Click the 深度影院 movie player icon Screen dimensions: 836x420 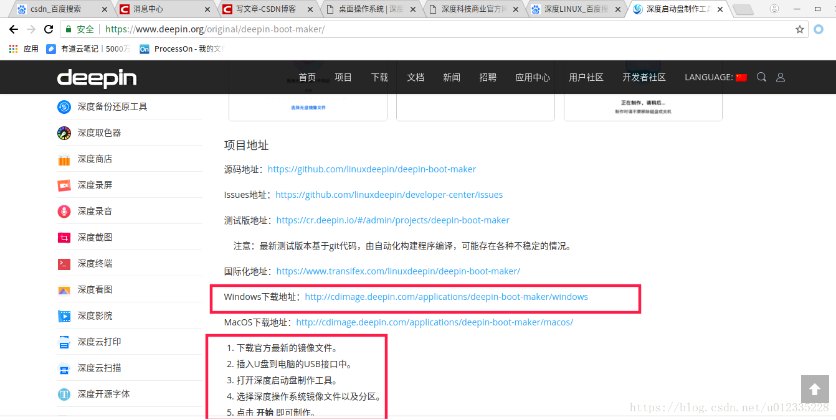click(64, 316)
